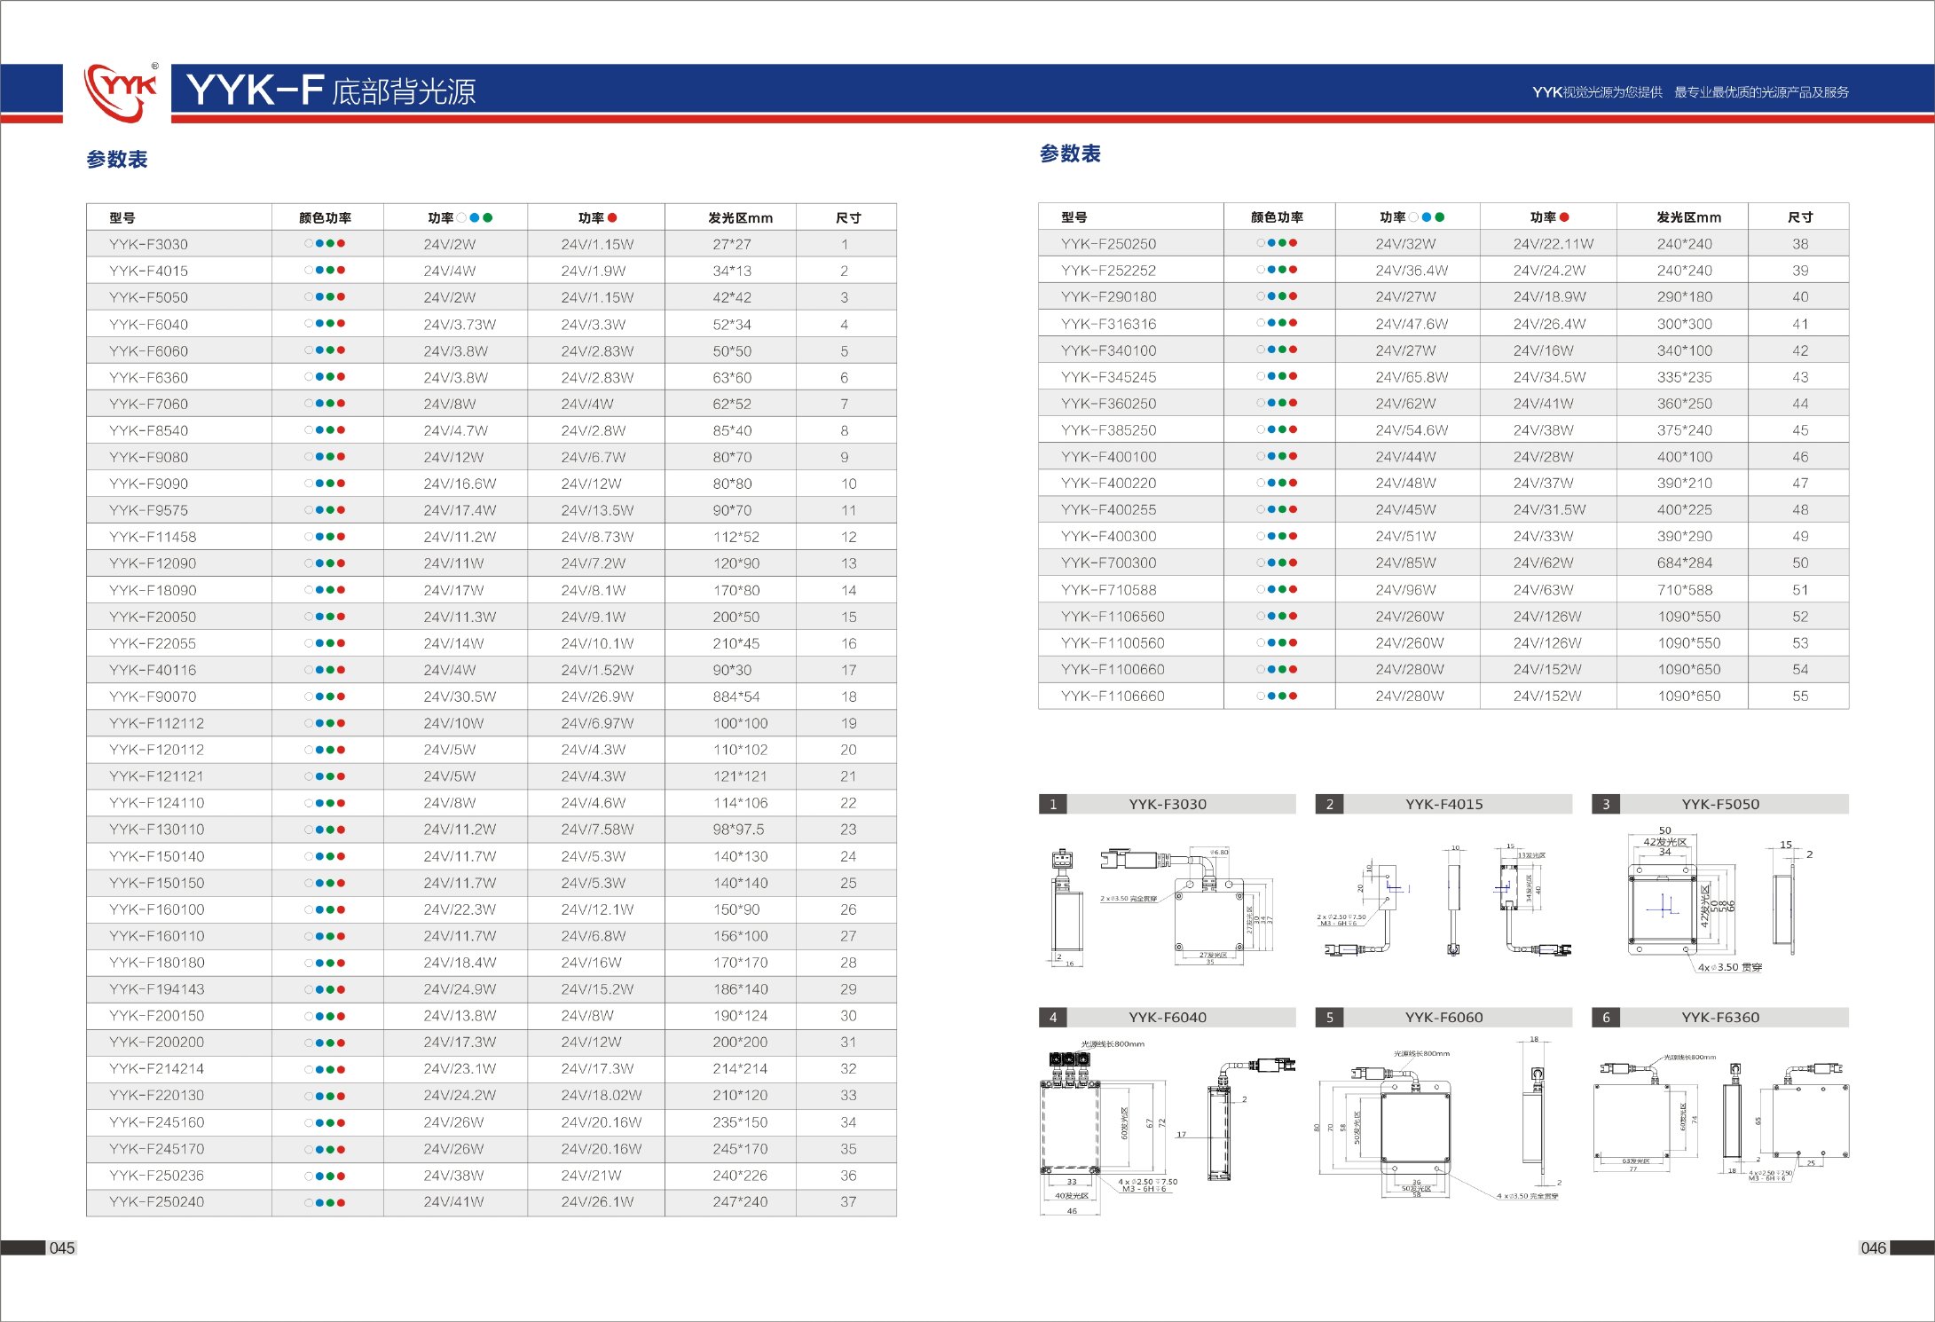Click the 'YYK-F5050' drawing title bar
1935x1322 pixels.
click(x=1720, y=804)
